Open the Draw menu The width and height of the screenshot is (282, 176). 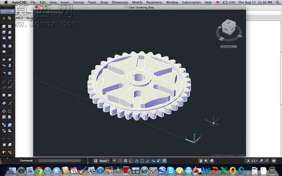coord(104,2)
